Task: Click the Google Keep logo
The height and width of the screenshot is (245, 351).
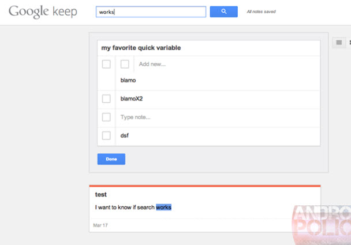Action: coord(43,12)
